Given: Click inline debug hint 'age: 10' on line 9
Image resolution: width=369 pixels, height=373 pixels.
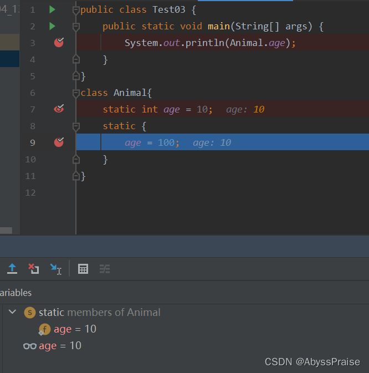Looking at the screenshot, I should coord(212,143).
